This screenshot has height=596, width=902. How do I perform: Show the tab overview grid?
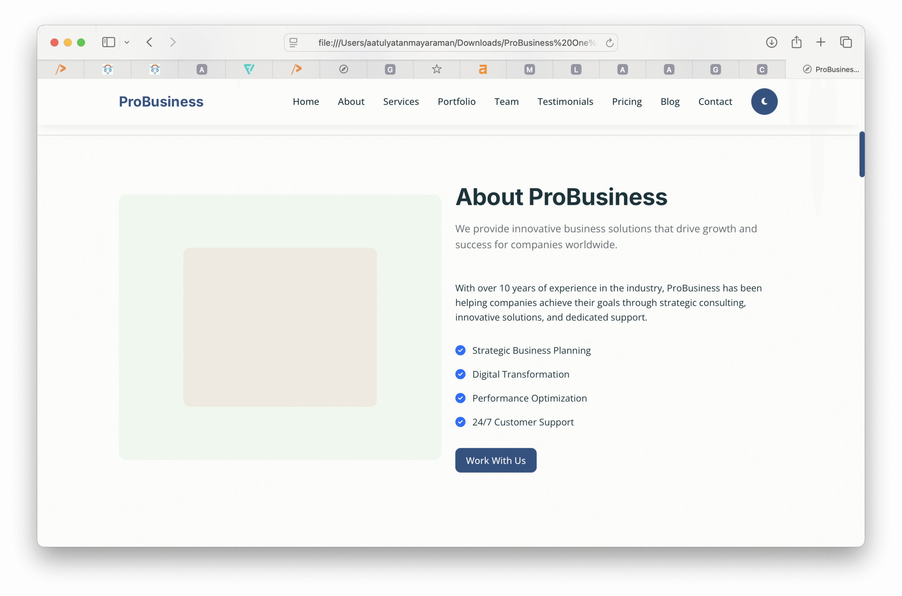click(846, 42)
